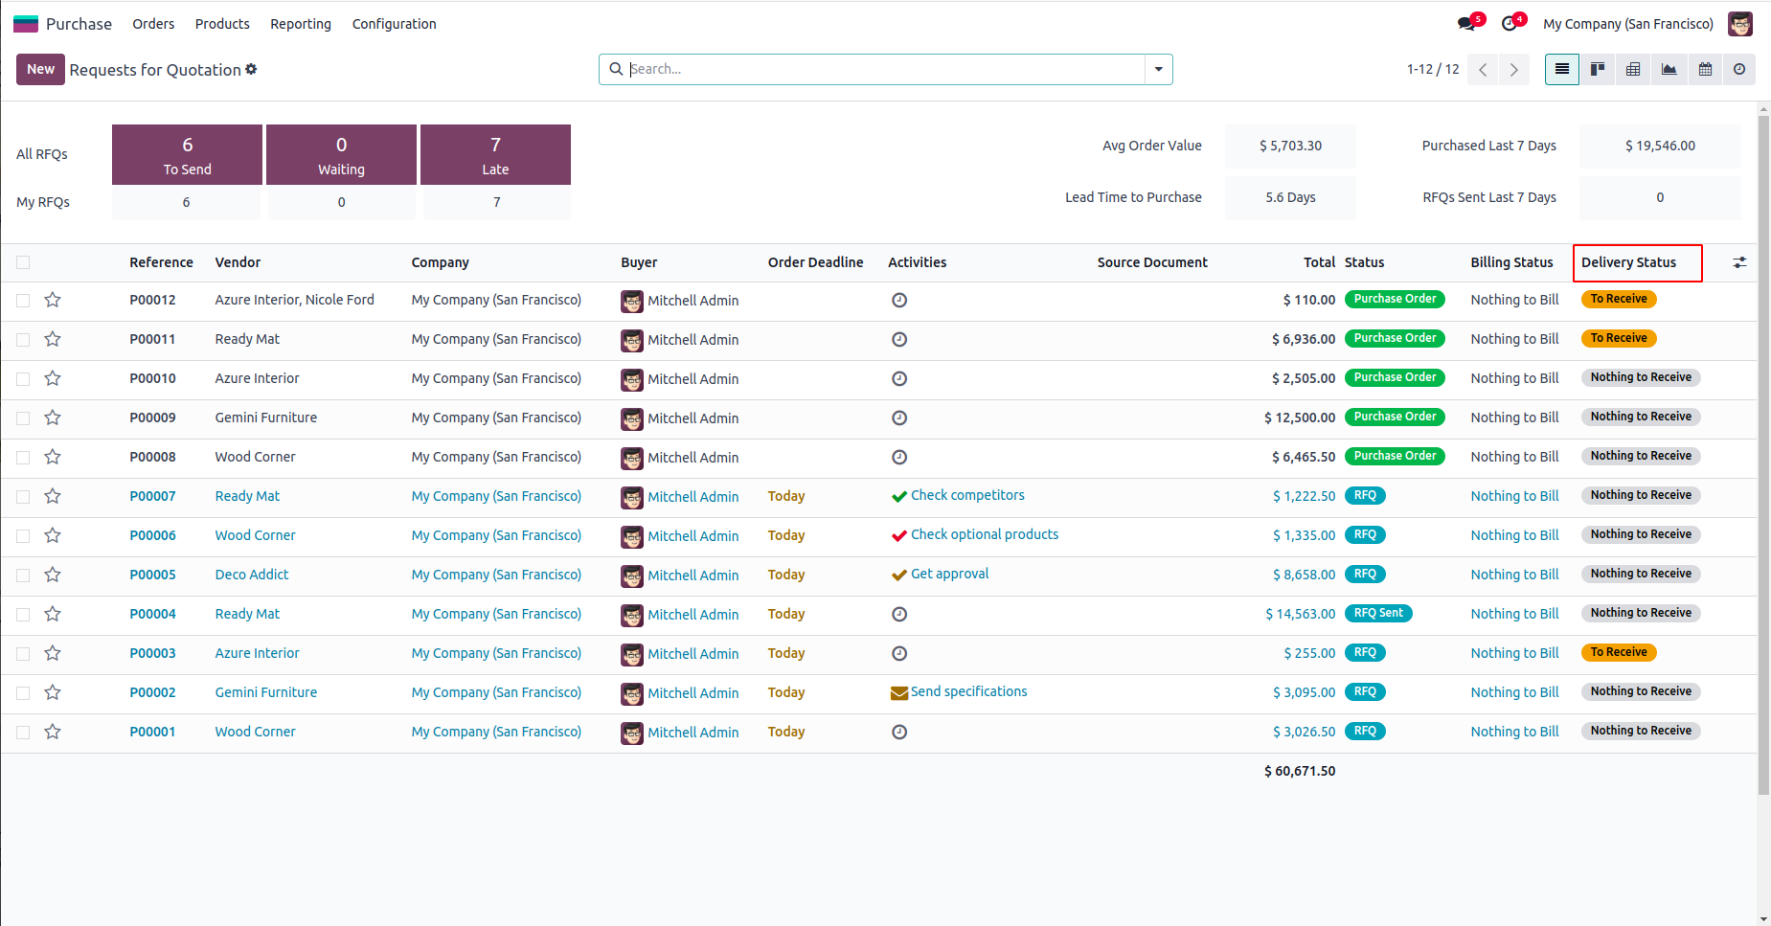Select checkbox for order P00007

[23, 496]
